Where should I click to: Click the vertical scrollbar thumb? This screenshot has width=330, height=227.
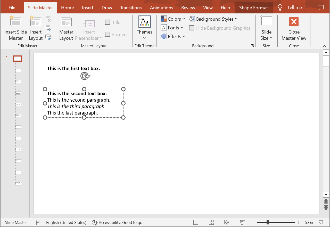click(x=326, y=61)
